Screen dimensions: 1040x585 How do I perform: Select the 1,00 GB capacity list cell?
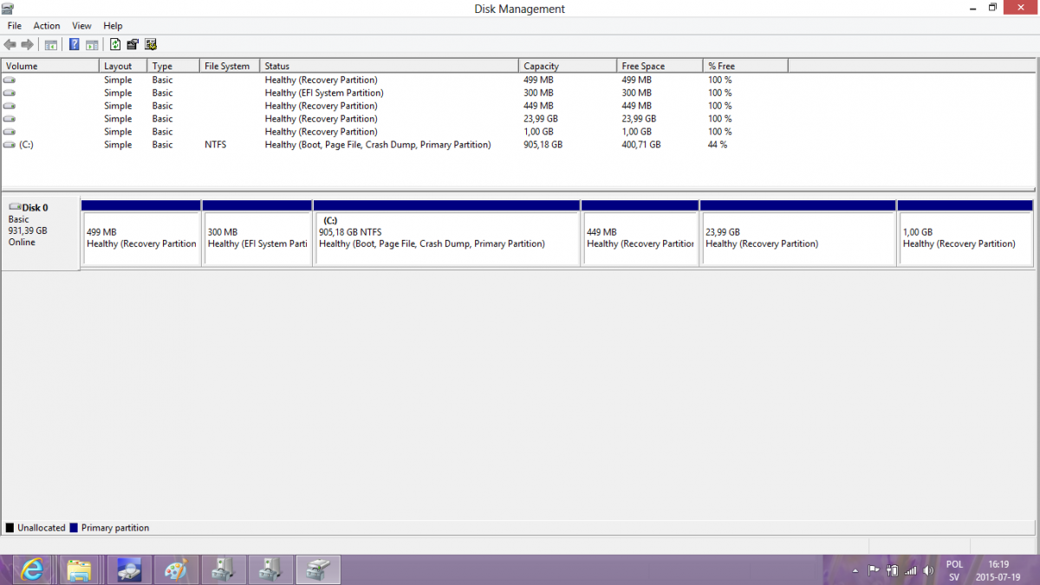pos(537,132)
